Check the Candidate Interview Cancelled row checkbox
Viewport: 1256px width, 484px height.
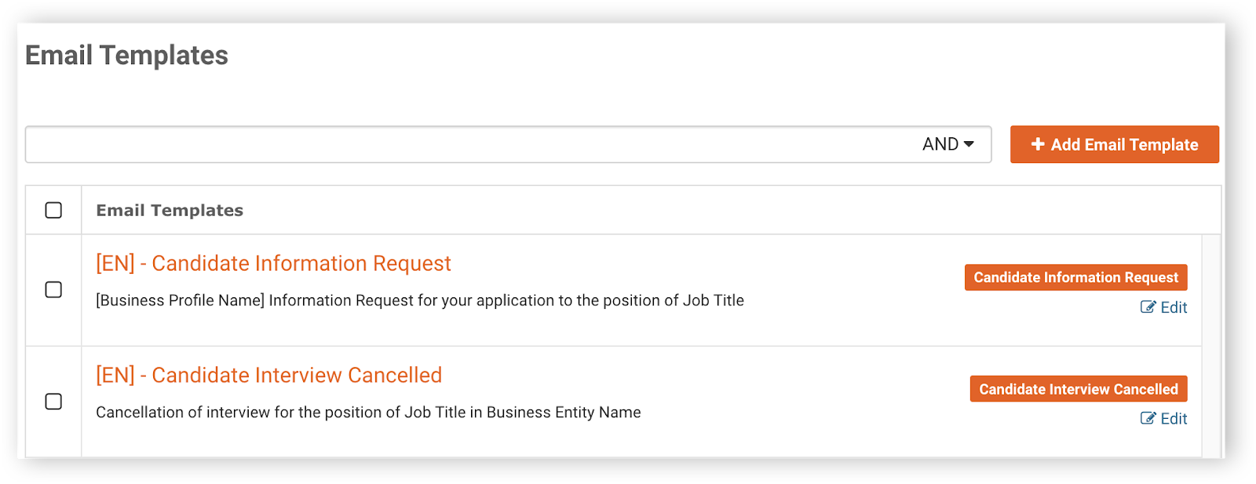(x=53, y=402)
